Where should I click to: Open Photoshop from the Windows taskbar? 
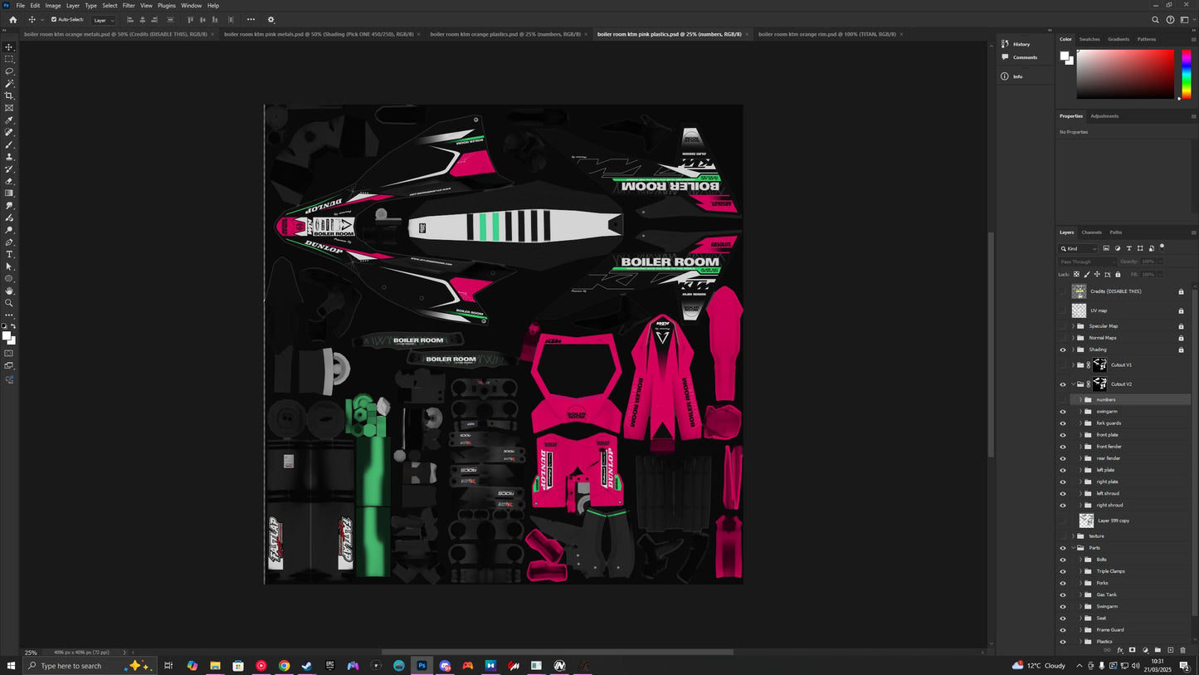422,666
